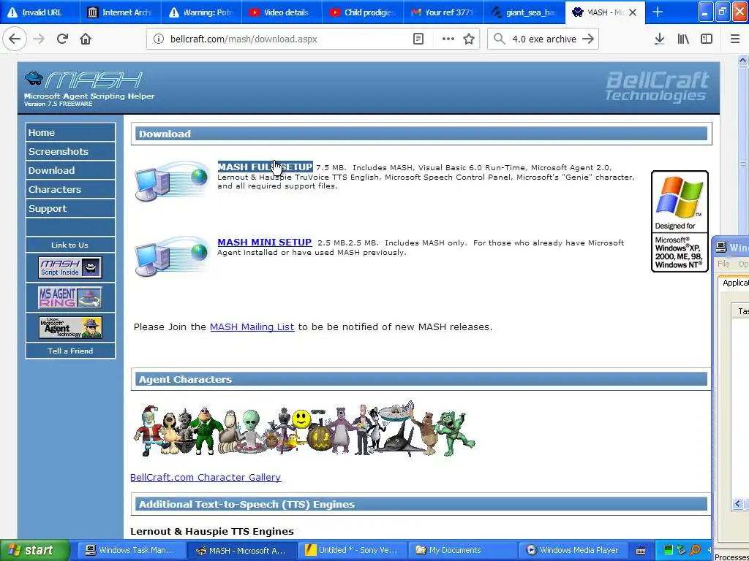749x561 pixels.
Task: Open the Windows Start button
Action: click(x=34, y=550)
